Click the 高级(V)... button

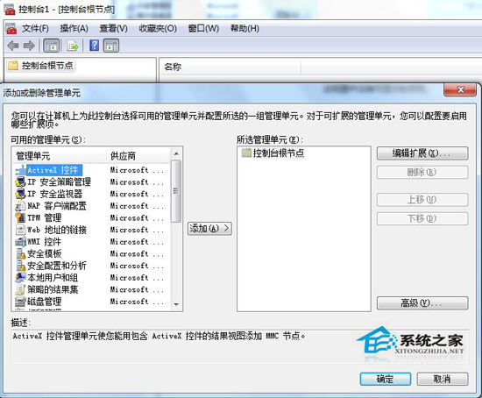(422, 303)
